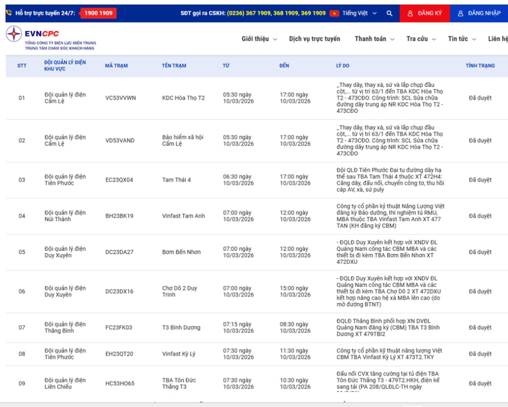Open Dịch vụ trực tuyến menu item
Viewport: 508px width, 407px height.
[314, 39]
